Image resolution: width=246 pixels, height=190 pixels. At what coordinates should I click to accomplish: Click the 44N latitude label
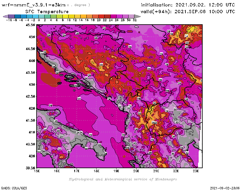click(x=32, y=61)
